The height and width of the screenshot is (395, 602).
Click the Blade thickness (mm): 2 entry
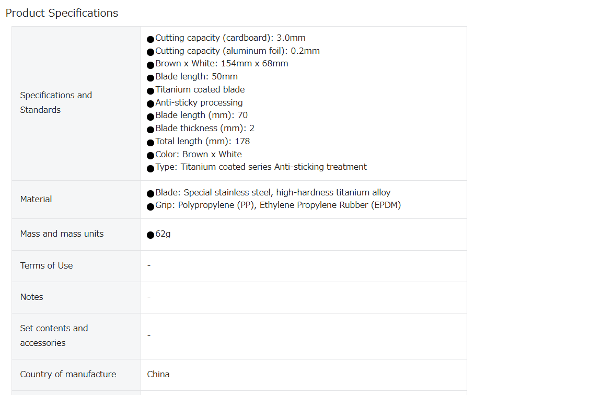(201, 129)
